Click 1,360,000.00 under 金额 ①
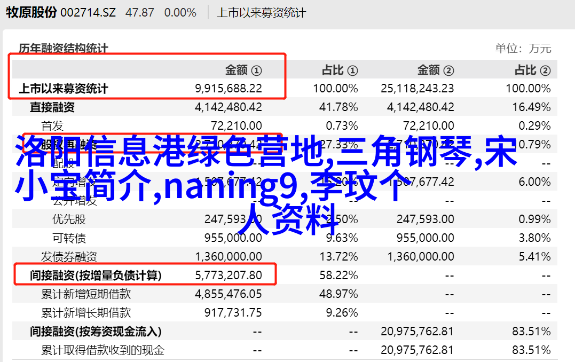The image size is (575, 362). [x=229, y=257]
